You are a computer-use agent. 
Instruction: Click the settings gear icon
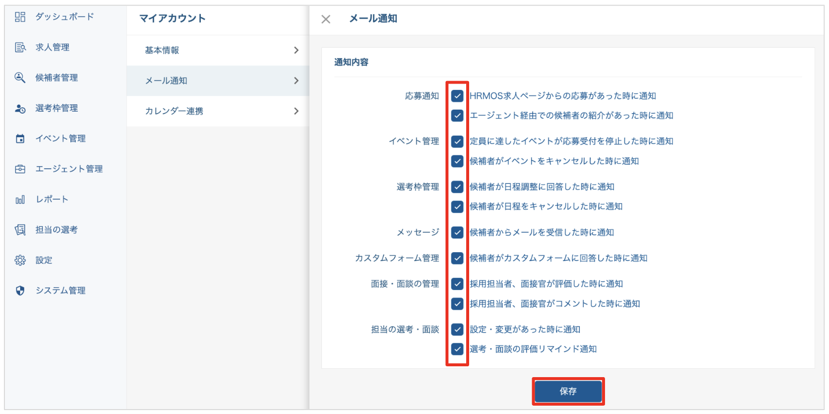pos(20,260)
